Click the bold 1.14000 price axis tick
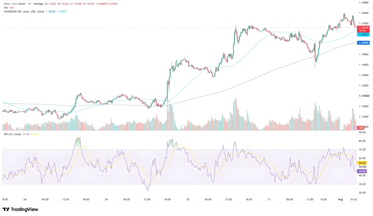This screenshot has width=373, height=216. click(364, 96)
